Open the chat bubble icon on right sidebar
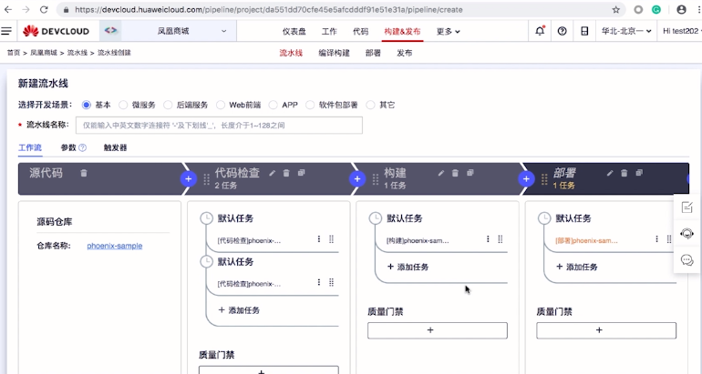Screen dimensions: 702x374 (687, 259)
